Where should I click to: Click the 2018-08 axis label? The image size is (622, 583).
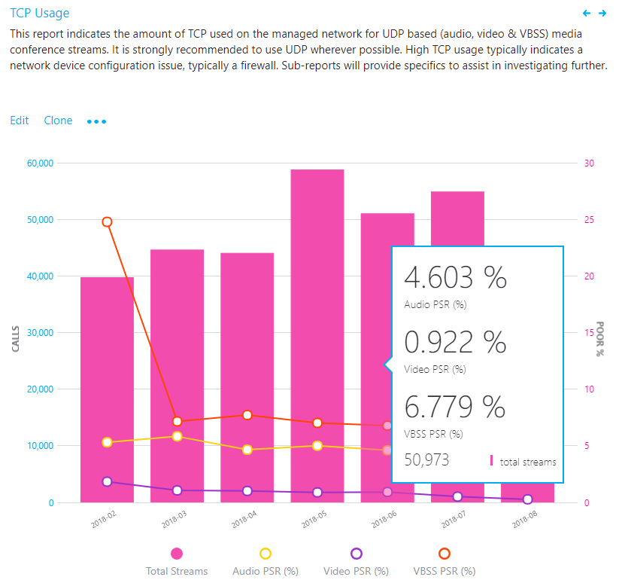point(526,519)
